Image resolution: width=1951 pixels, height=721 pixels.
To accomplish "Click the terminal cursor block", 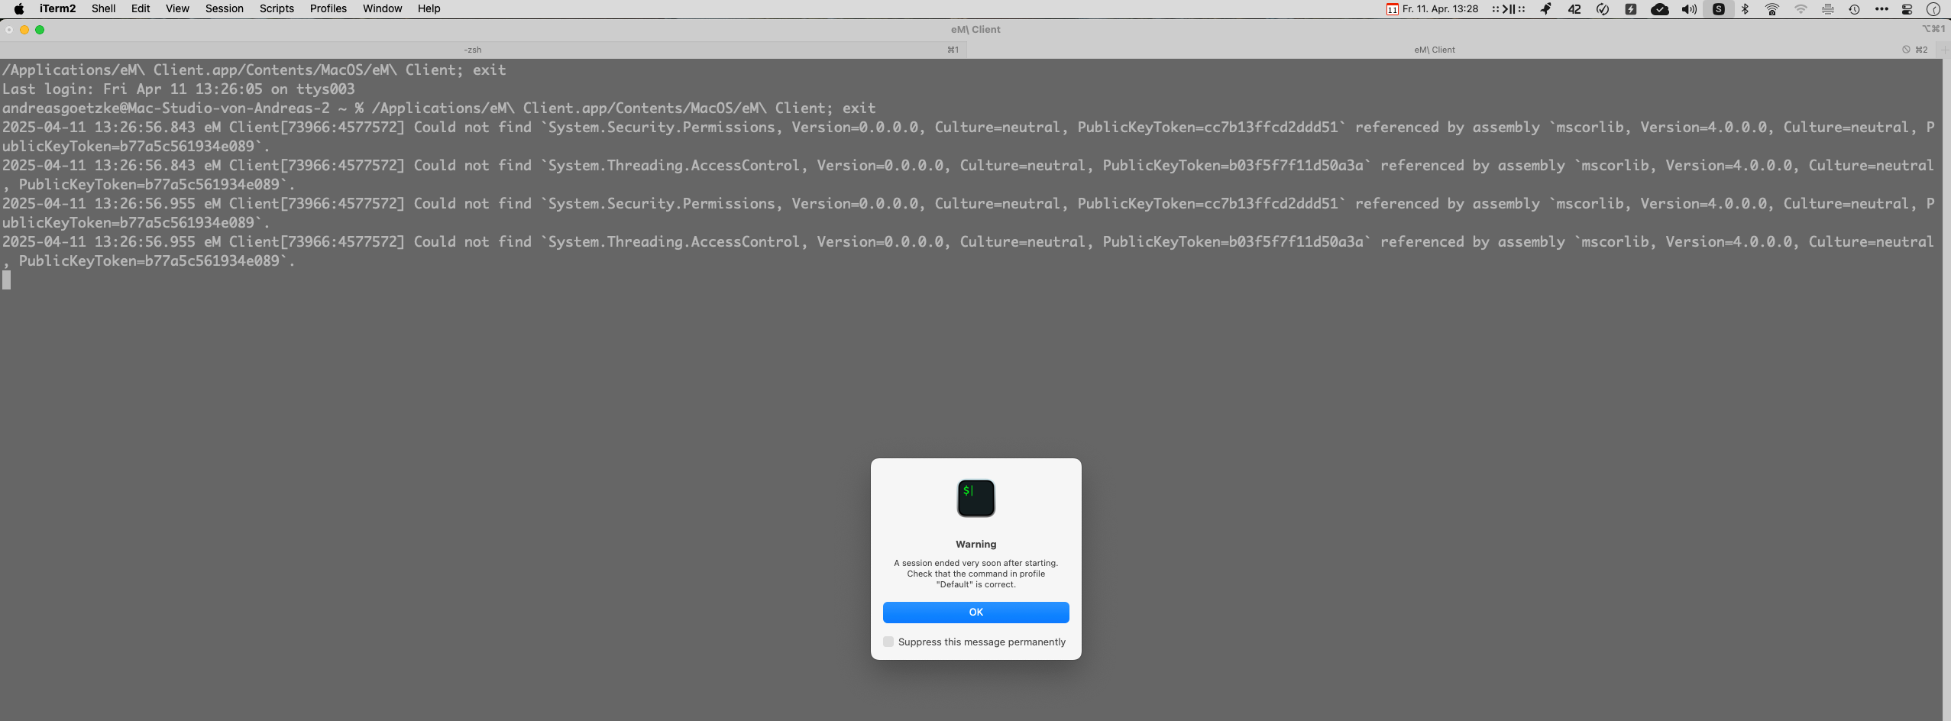I will tap(7, 280).
